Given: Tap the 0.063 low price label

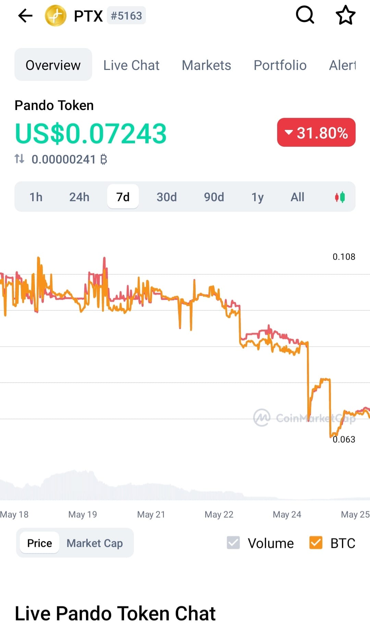Looking at the screenshot, I should [344, 439].
